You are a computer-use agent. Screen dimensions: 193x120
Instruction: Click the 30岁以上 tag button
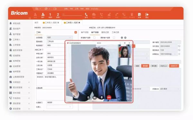[x=163, y=66]
